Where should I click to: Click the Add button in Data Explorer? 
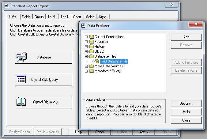click(186, 37)
